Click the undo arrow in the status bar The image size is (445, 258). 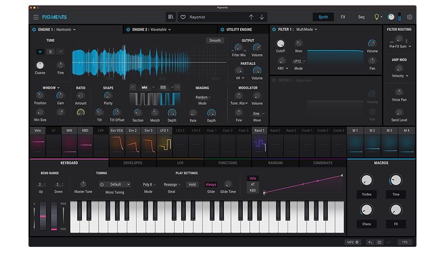coord(370,242)
